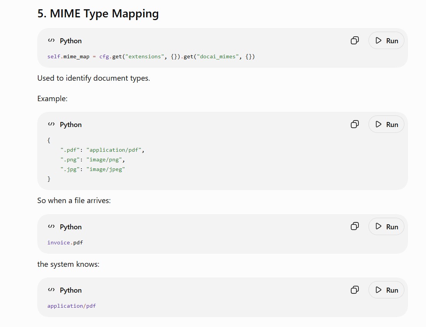This screenshot has height=327, width=426.
Task: Click Python label of the invoice.pdf block
Action: pyautogui.click(x=71, y=227)
